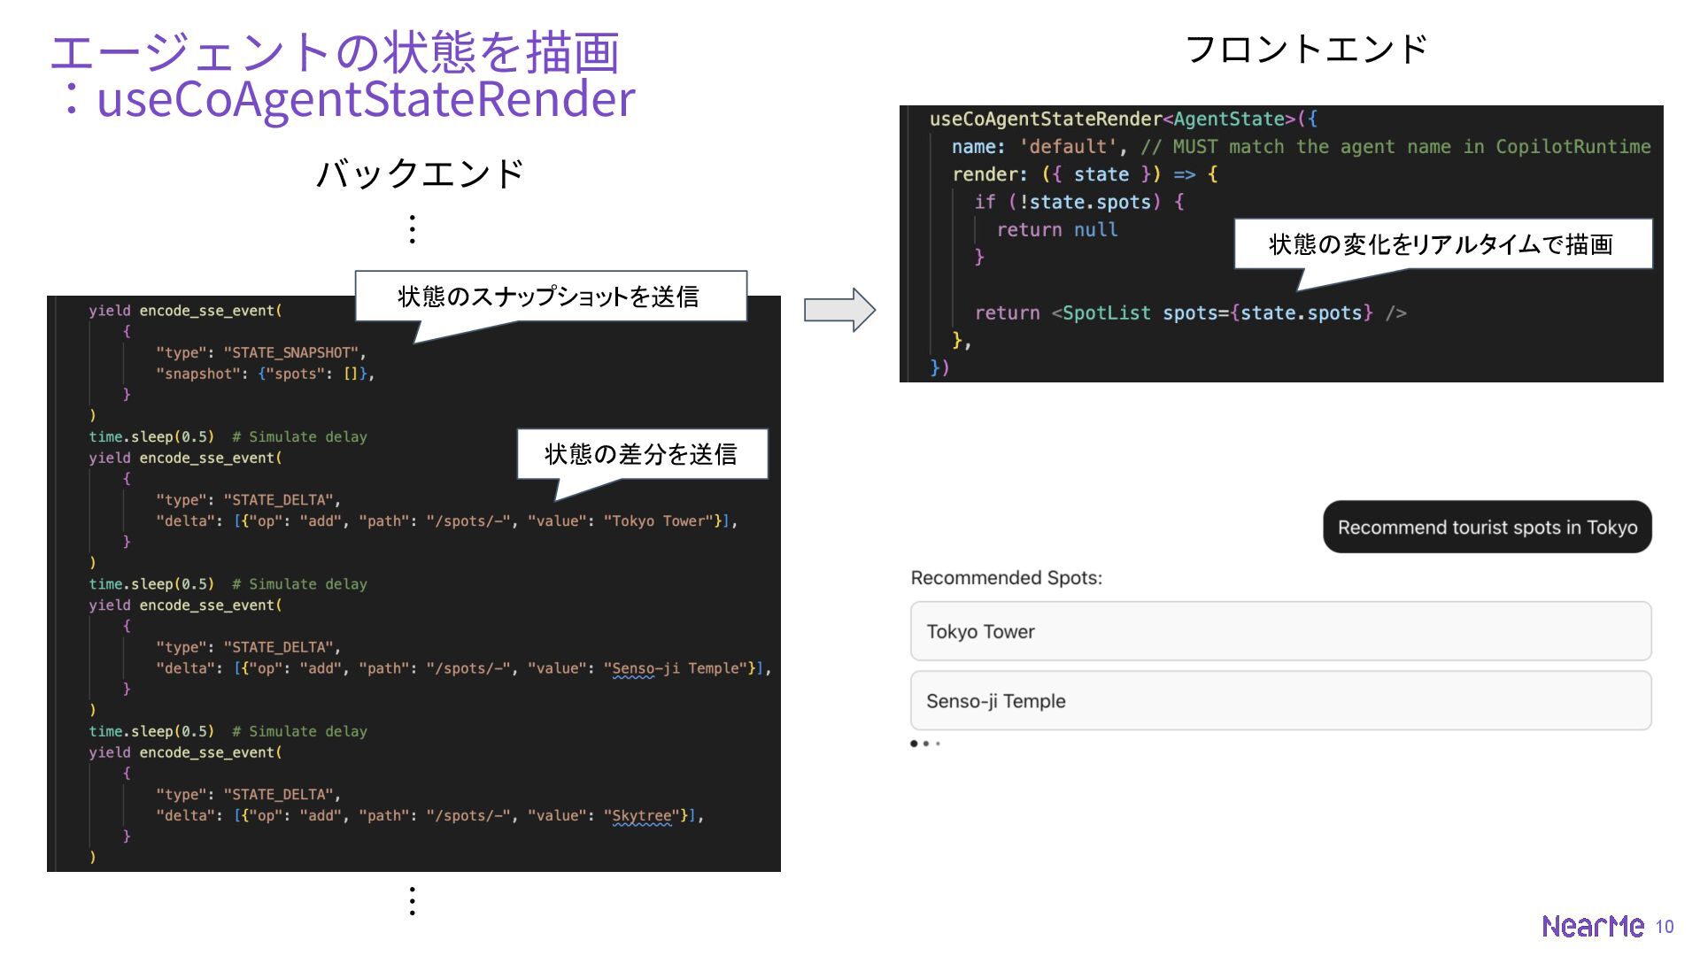
Task: Click the SpotList return line in code
Action: 1189,312
